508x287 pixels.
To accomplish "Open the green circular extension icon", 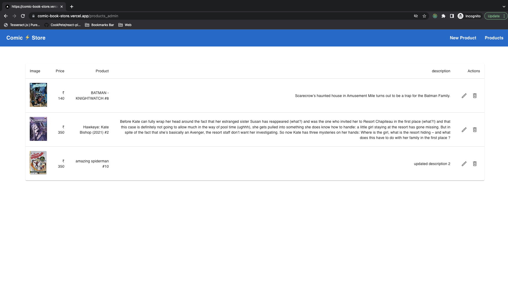I will [435, 16].
